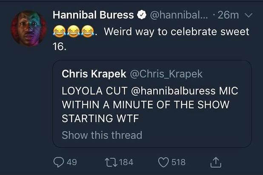Click the Hannibal Buress display name

(x=93, y=16)
